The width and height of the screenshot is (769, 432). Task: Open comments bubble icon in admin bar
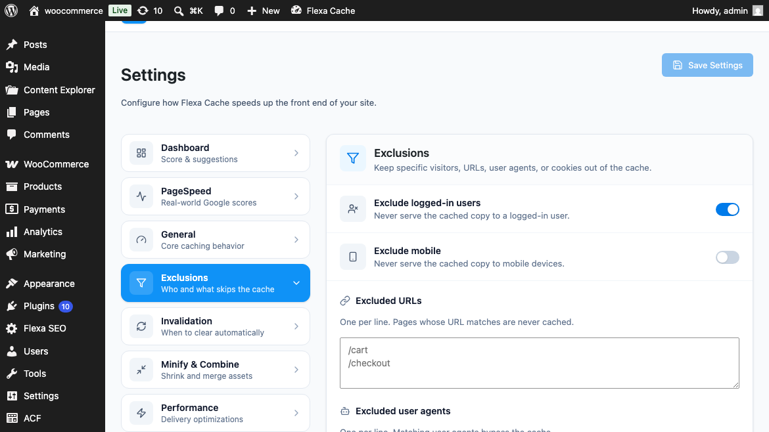click(x=219, y=11)
